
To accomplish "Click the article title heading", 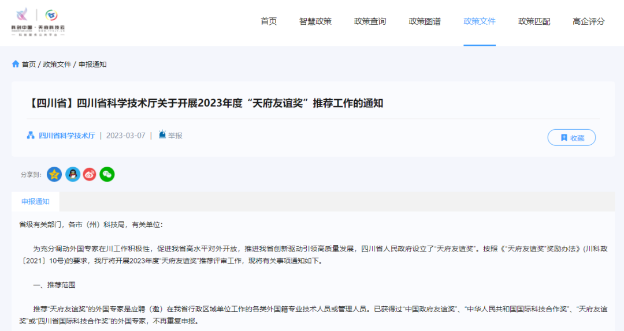I will coord(205,103).
